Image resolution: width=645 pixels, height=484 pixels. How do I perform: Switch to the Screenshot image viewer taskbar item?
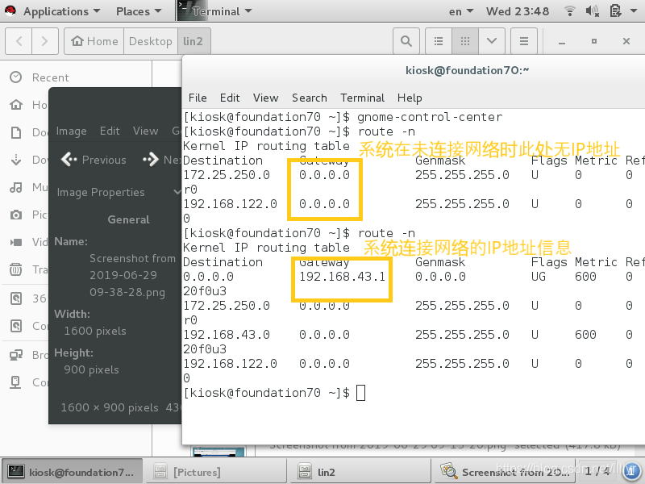pyautogui.click(x=504, y=472)
